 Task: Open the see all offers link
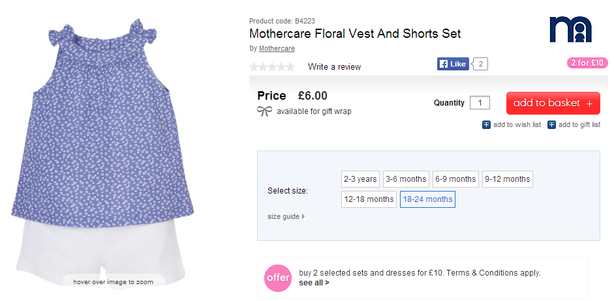coord(314,283)
